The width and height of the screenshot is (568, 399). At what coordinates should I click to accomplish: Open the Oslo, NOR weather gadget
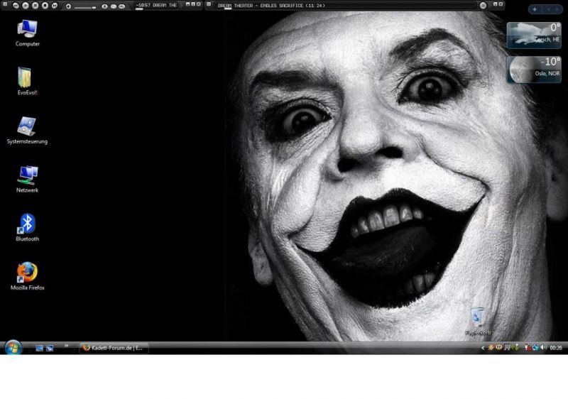tap(534, 70)
